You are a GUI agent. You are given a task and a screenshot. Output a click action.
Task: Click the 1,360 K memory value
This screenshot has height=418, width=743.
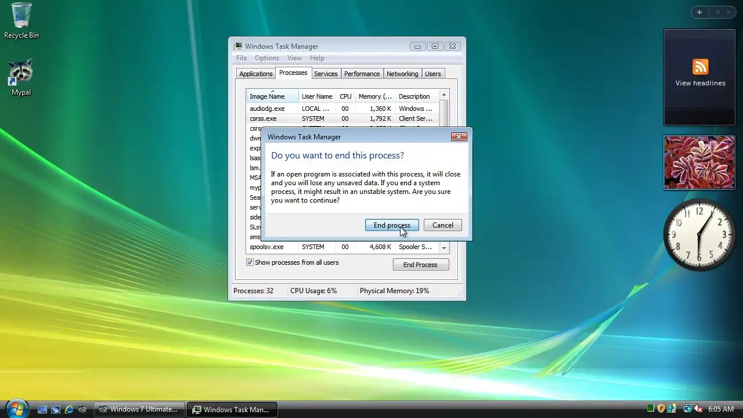380,109
